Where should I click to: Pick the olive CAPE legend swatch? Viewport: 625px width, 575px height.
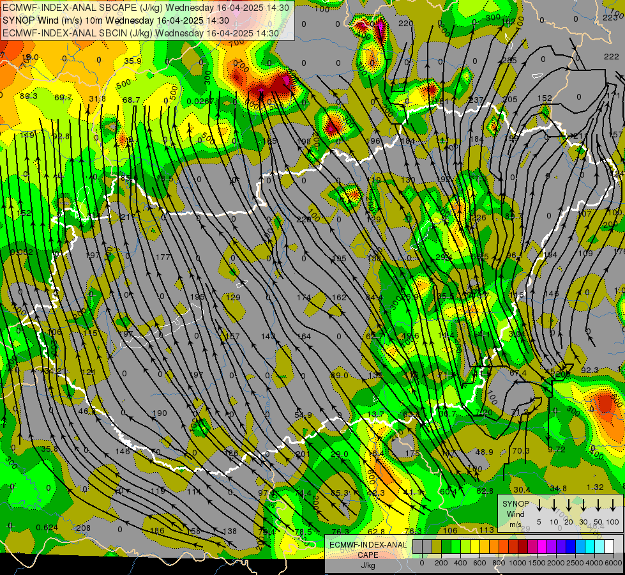coord(437,547)
